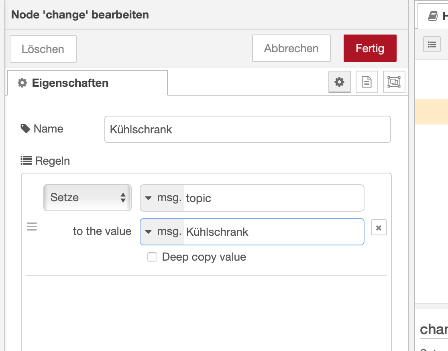Click the rule reorder drag handle
The image size is (448, 351).
pos(32,227)
